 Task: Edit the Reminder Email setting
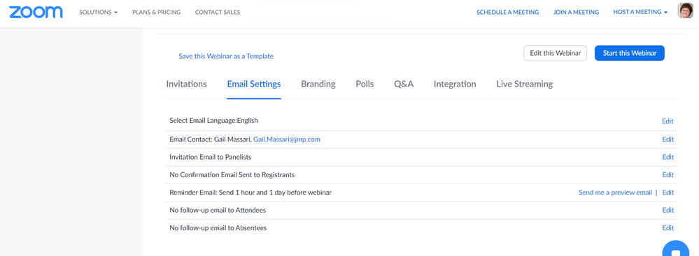click(668, 193)
